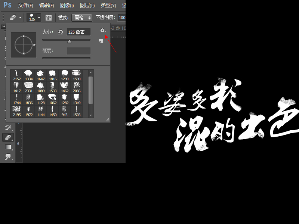
Task: Select the Smudge tool below Gradient
Action: (8, 157)
